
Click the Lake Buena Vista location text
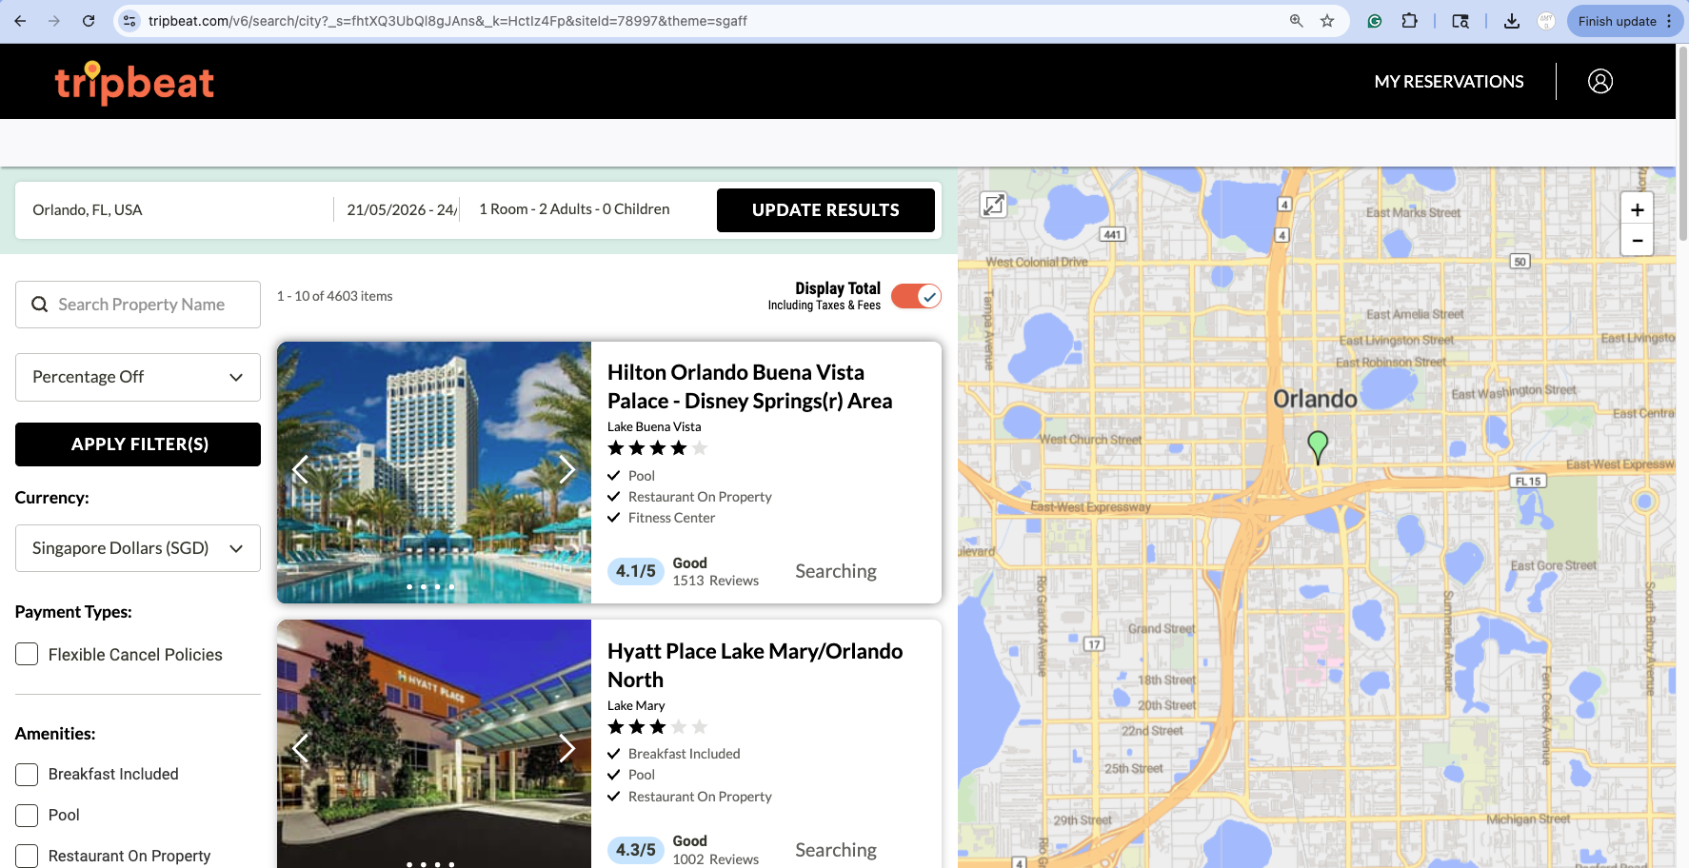(x=654, y=426)
